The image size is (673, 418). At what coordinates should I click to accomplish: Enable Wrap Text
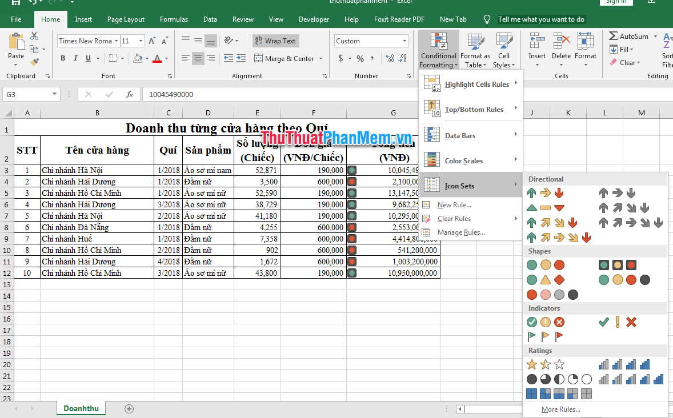(x=275, y=41)
